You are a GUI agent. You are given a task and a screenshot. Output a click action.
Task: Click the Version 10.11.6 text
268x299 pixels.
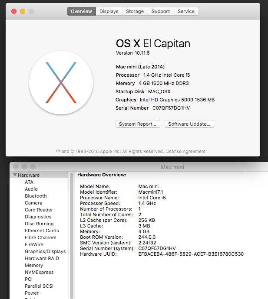pyautogui.click(x=132, y=53)
